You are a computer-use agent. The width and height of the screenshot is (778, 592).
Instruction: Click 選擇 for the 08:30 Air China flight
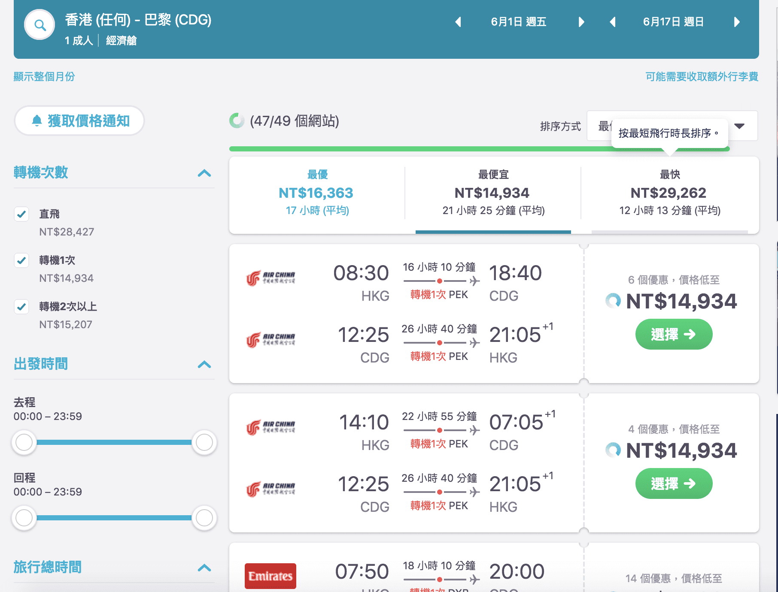[x=674, y=334]
